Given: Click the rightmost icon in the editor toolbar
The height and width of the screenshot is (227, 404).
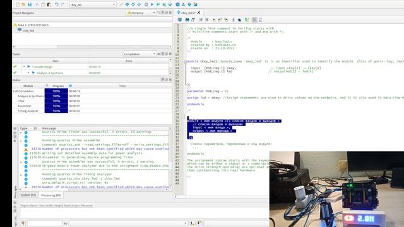Looking at the screenshot, I should pos(261,20).
